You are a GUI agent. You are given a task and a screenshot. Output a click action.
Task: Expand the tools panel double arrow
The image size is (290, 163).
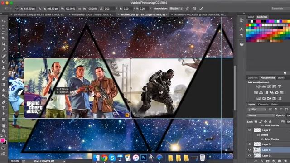tap(1, 14)
